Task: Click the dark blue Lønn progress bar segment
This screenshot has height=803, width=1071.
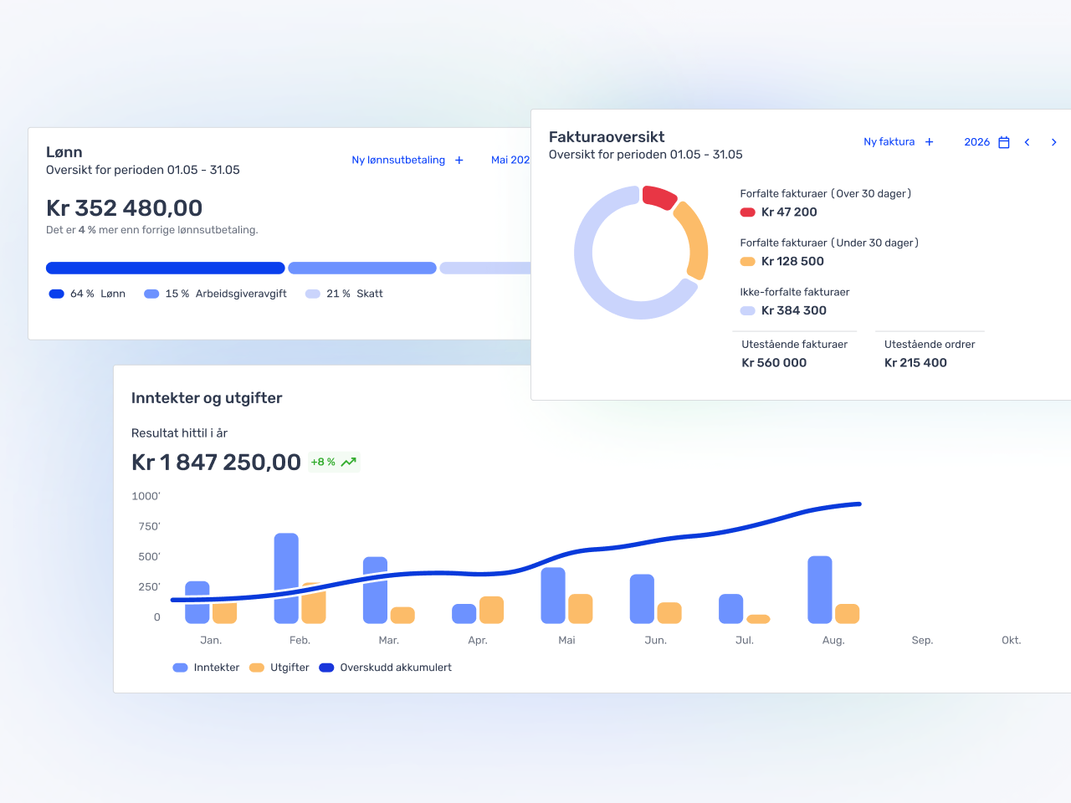Action: 165,269
